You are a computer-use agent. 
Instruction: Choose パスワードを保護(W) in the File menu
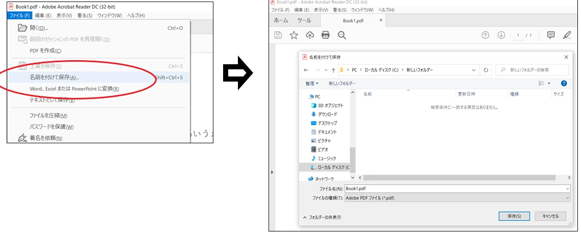point(100,127)
